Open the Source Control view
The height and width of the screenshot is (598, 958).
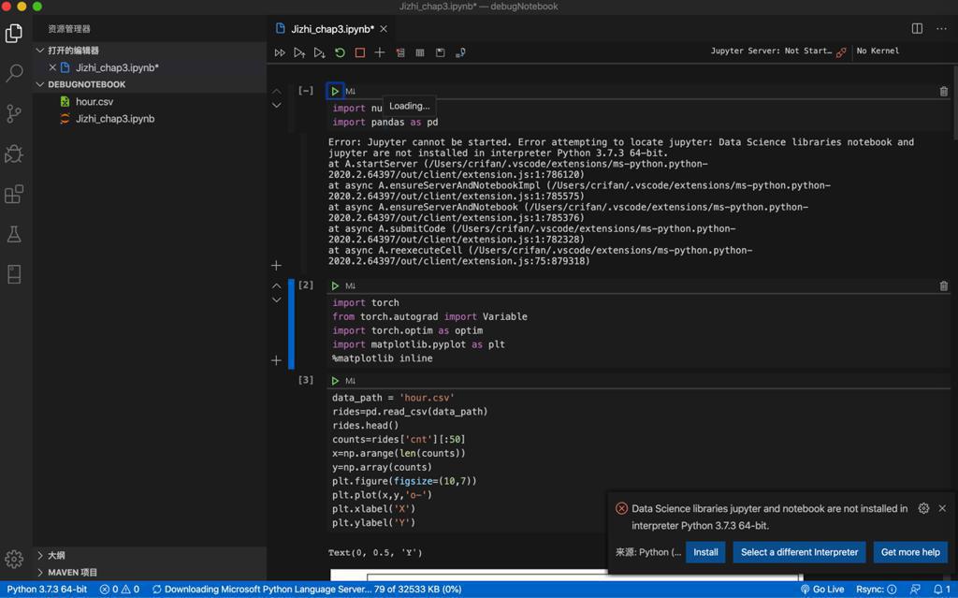[14, 113]
